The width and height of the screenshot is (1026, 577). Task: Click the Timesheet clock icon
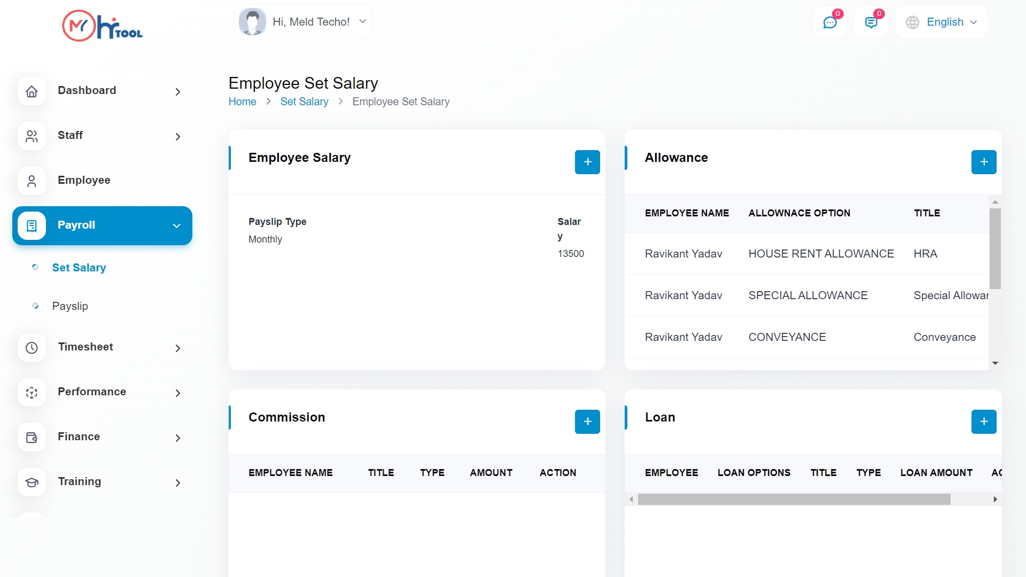pos(32,348)
